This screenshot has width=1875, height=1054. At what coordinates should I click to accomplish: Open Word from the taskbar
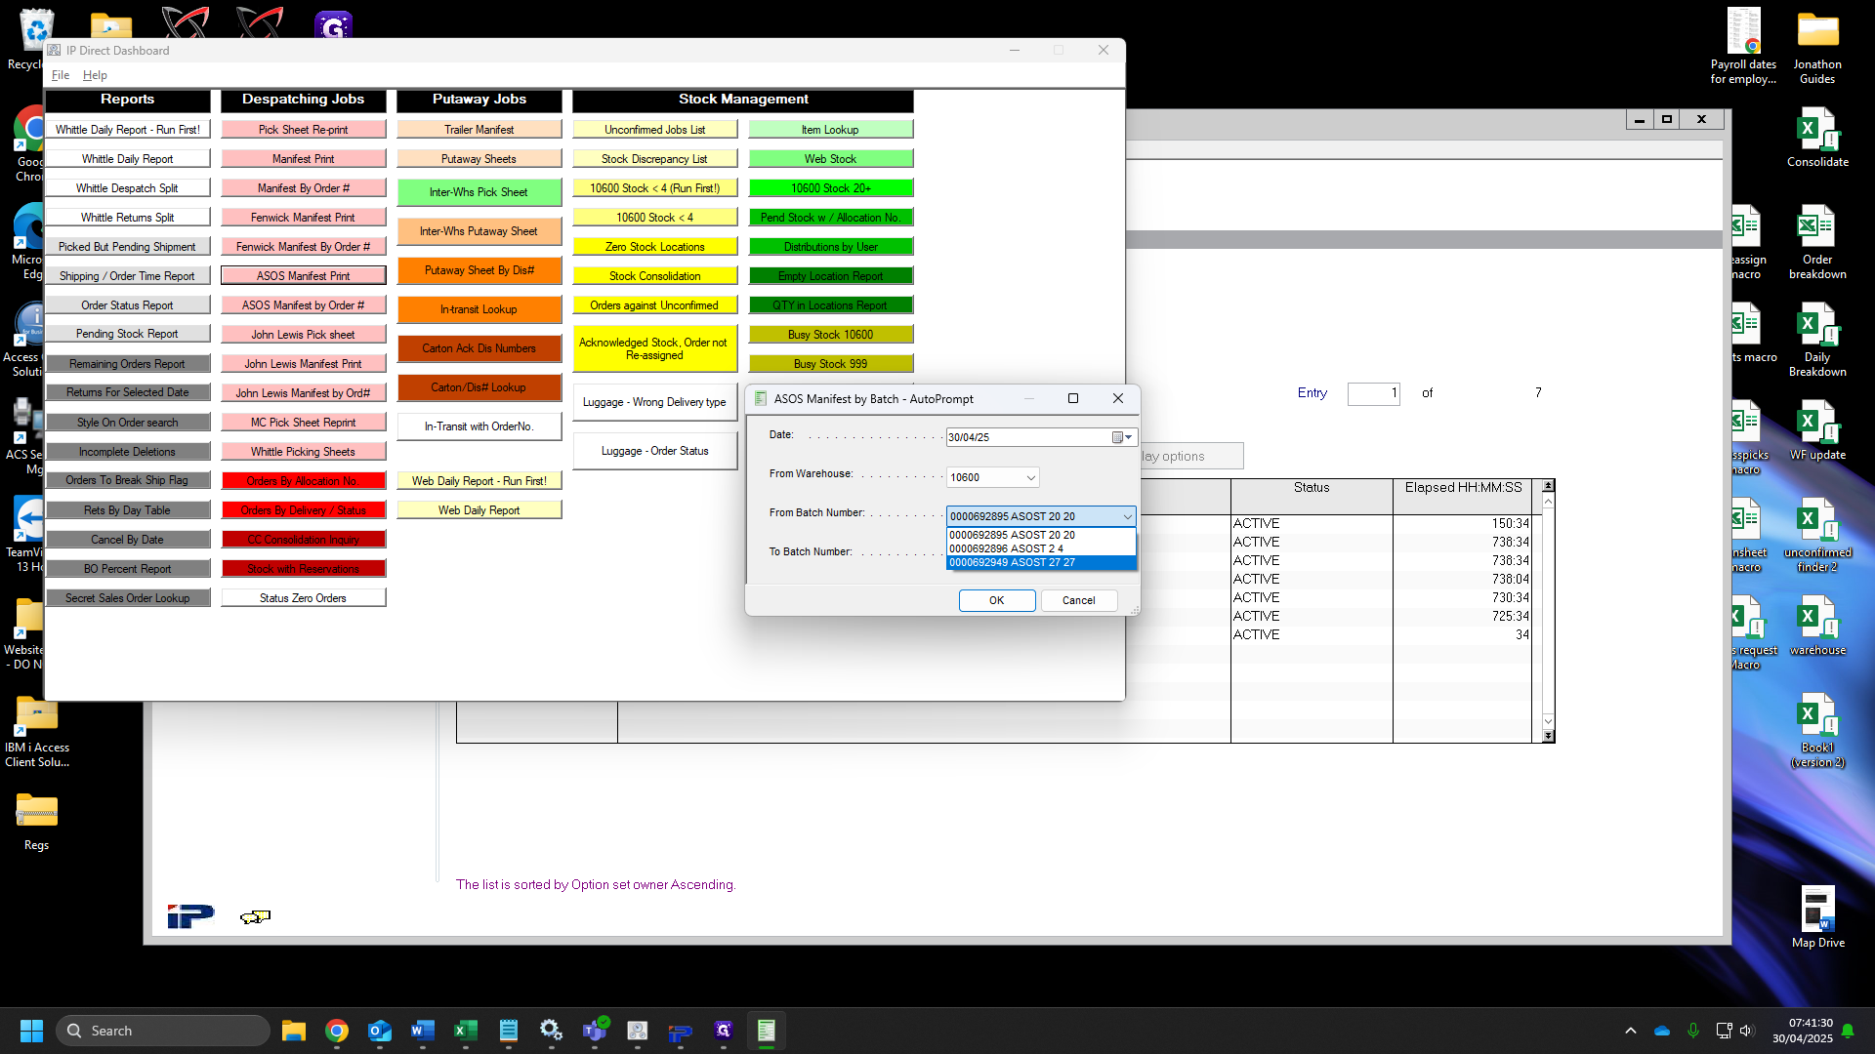[x=423, y=1031]
